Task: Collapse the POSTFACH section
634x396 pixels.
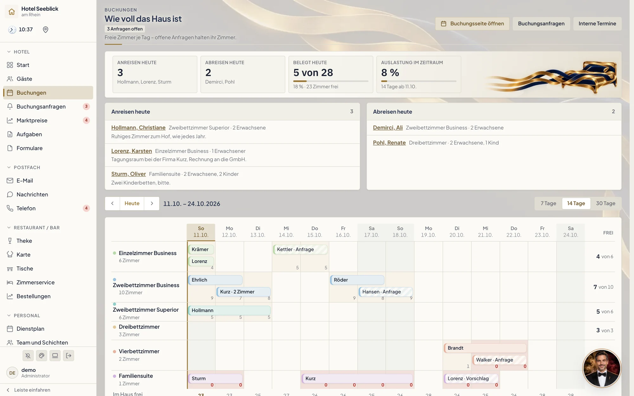Action: point(23,167)
